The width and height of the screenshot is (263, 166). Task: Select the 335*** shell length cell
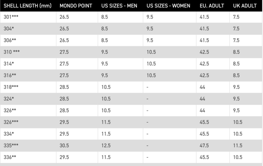click(x=11, y=145)
